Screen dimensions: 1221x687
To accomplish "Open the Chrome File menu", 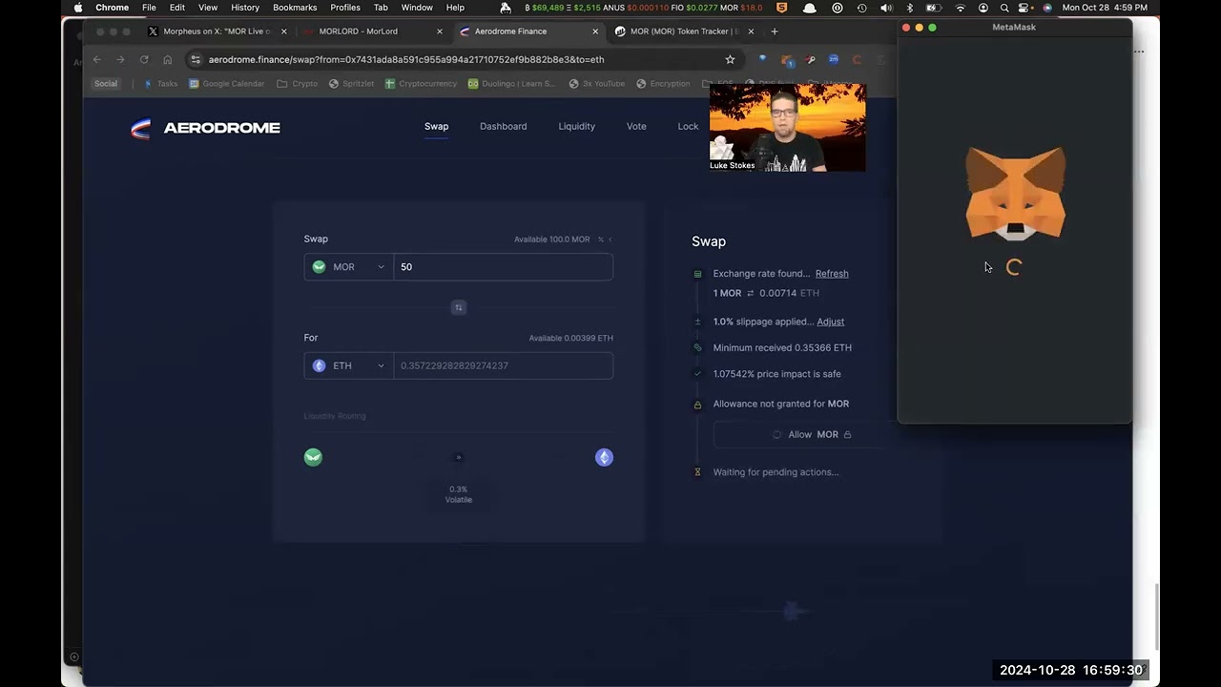I will [149, 8].
